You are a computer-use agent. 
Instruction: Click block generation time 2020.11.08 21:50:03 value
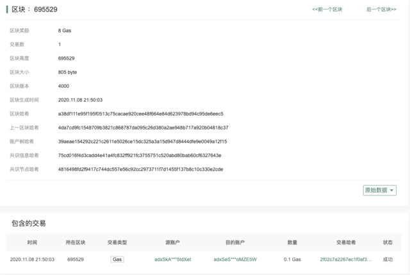80,100
